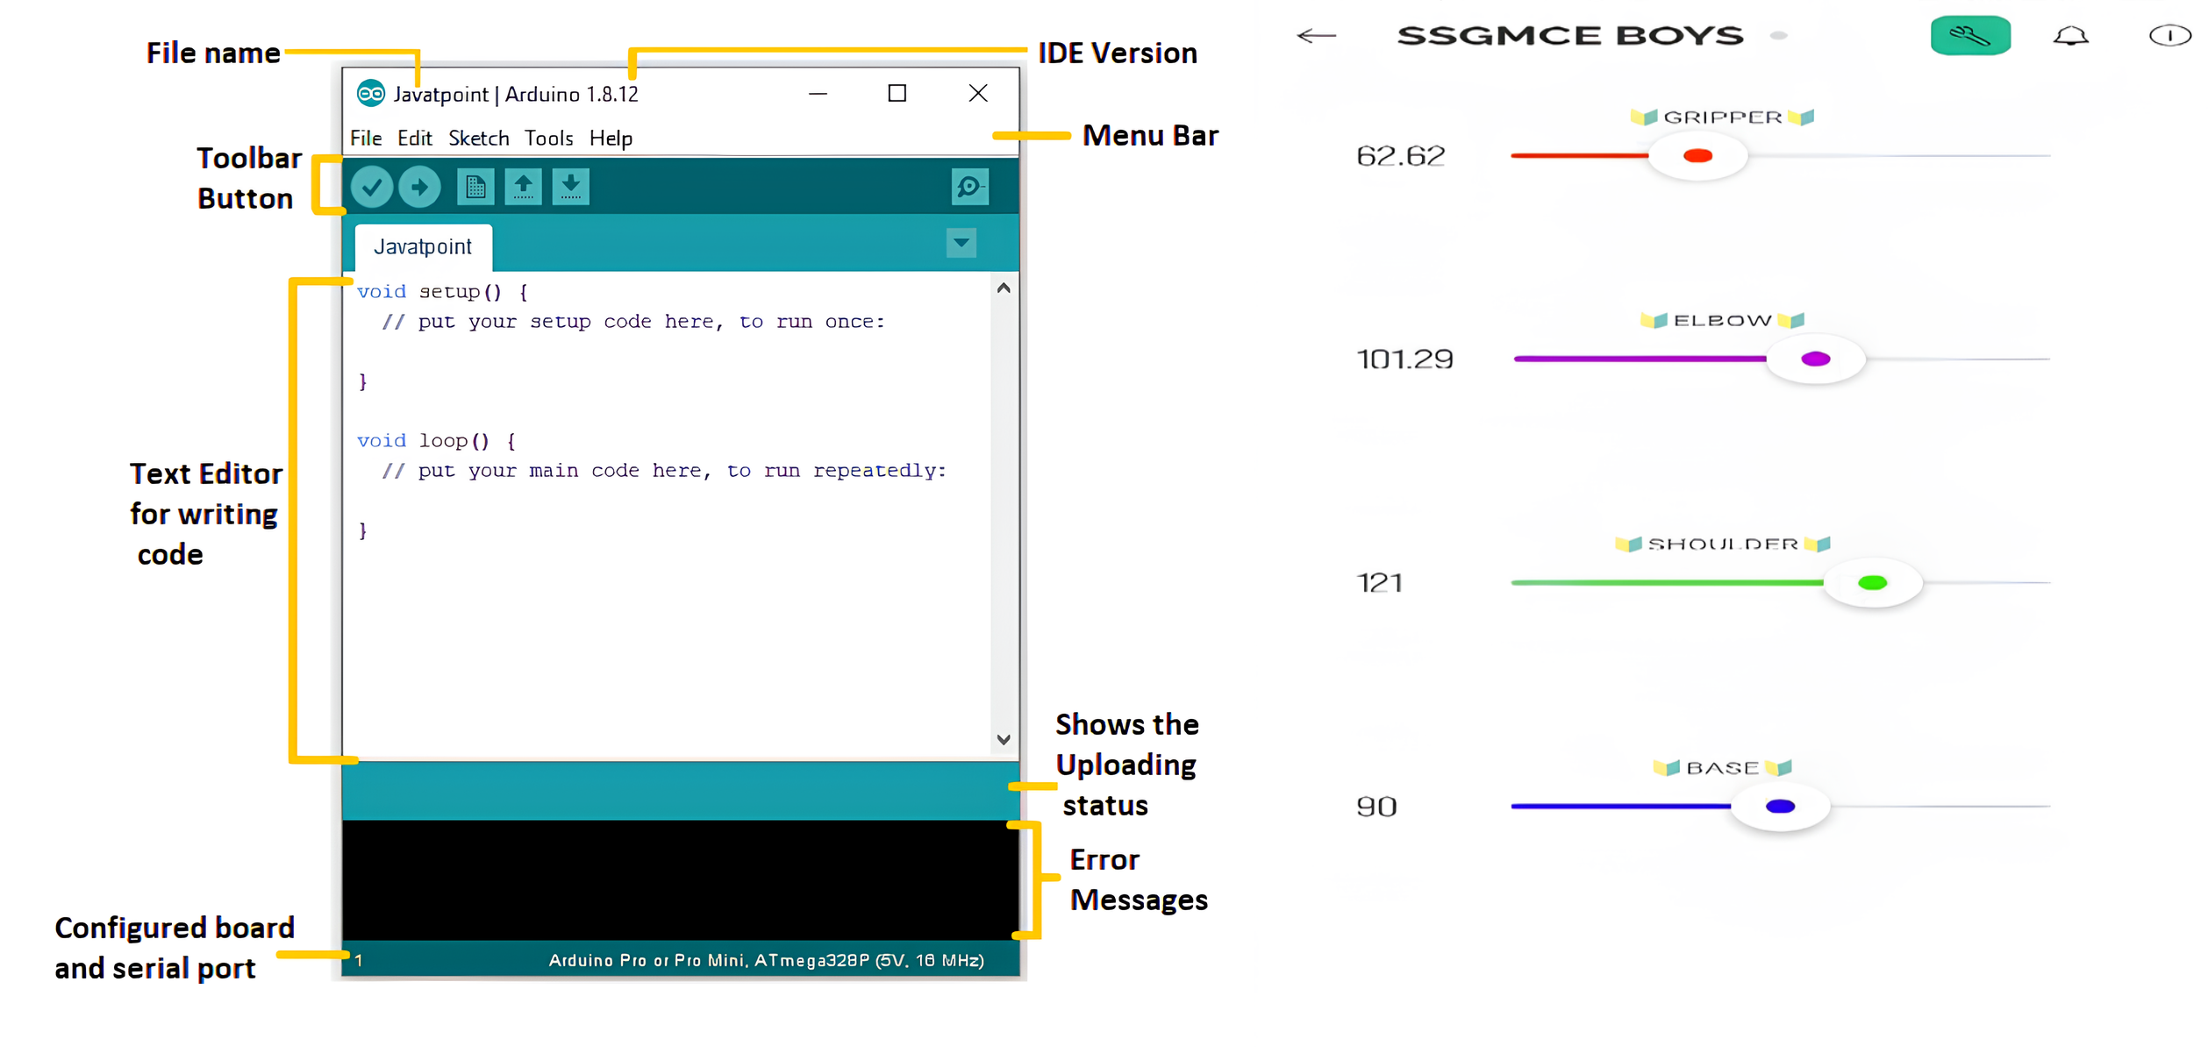
Task: Open the Serial Monitor magnifier icon
Action: point(969,187)
